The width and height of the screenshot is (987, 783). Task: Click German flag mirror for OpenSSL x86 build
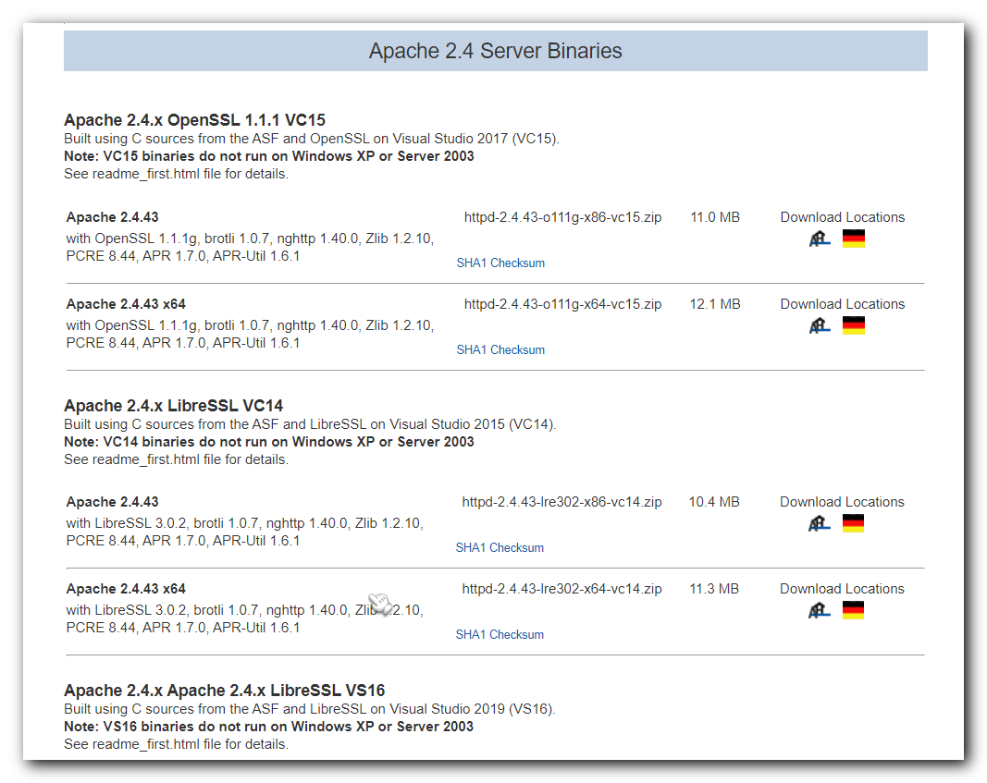point(854,239)
